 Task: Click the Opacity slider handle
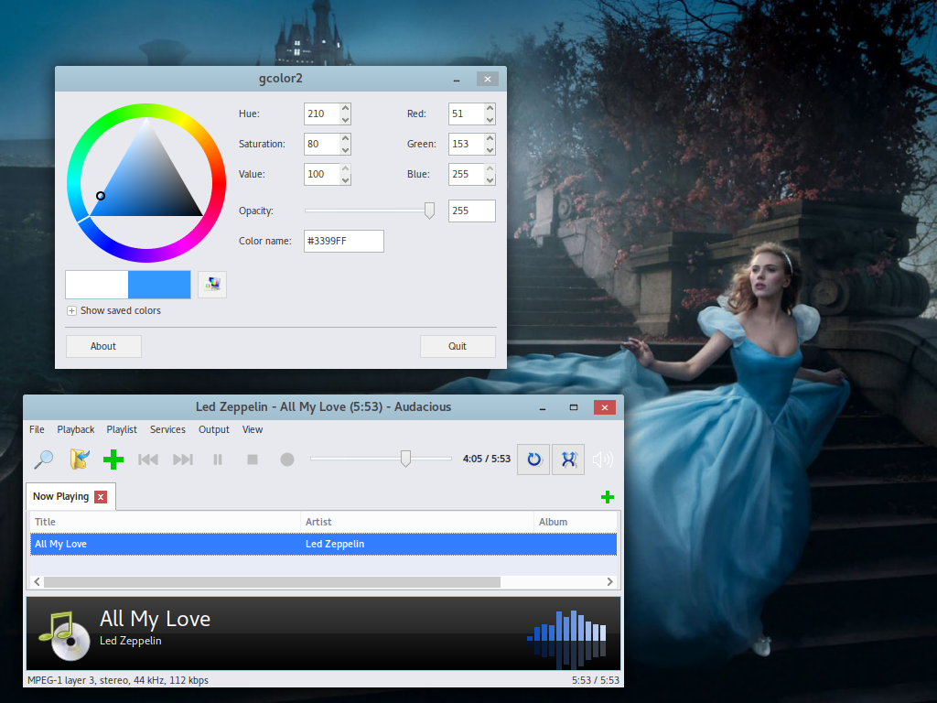429,211
